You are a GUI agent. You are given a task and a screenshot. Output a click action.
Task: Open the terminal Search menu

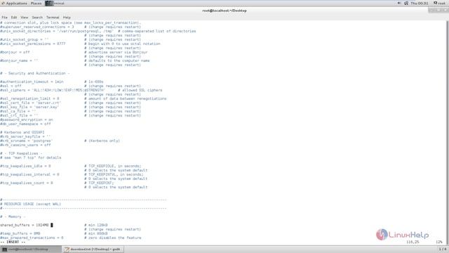click(37, 18)
